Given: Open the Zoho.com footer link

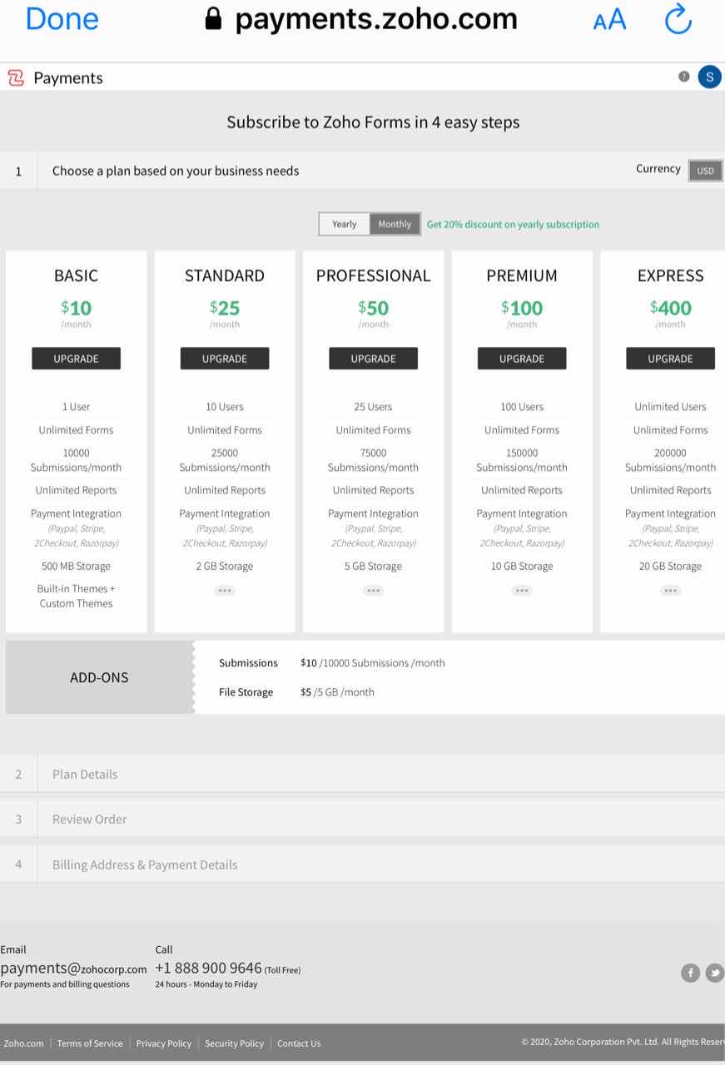Looking at the screenshot, I should 24,1043.
